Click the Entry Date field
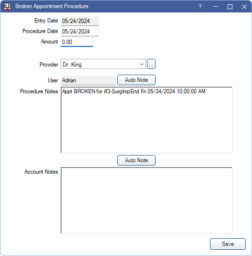 coord(80,21)
